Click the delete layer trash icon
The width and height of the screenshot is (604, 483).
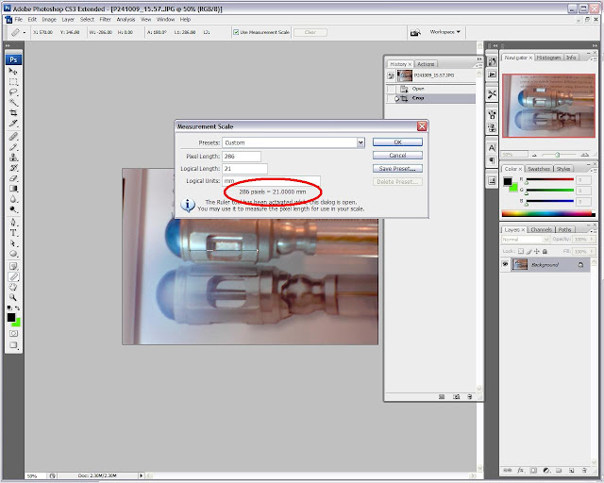click(584, 471)
